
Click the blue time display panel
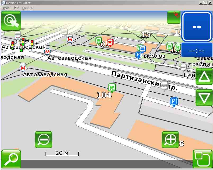pos(197,50)
